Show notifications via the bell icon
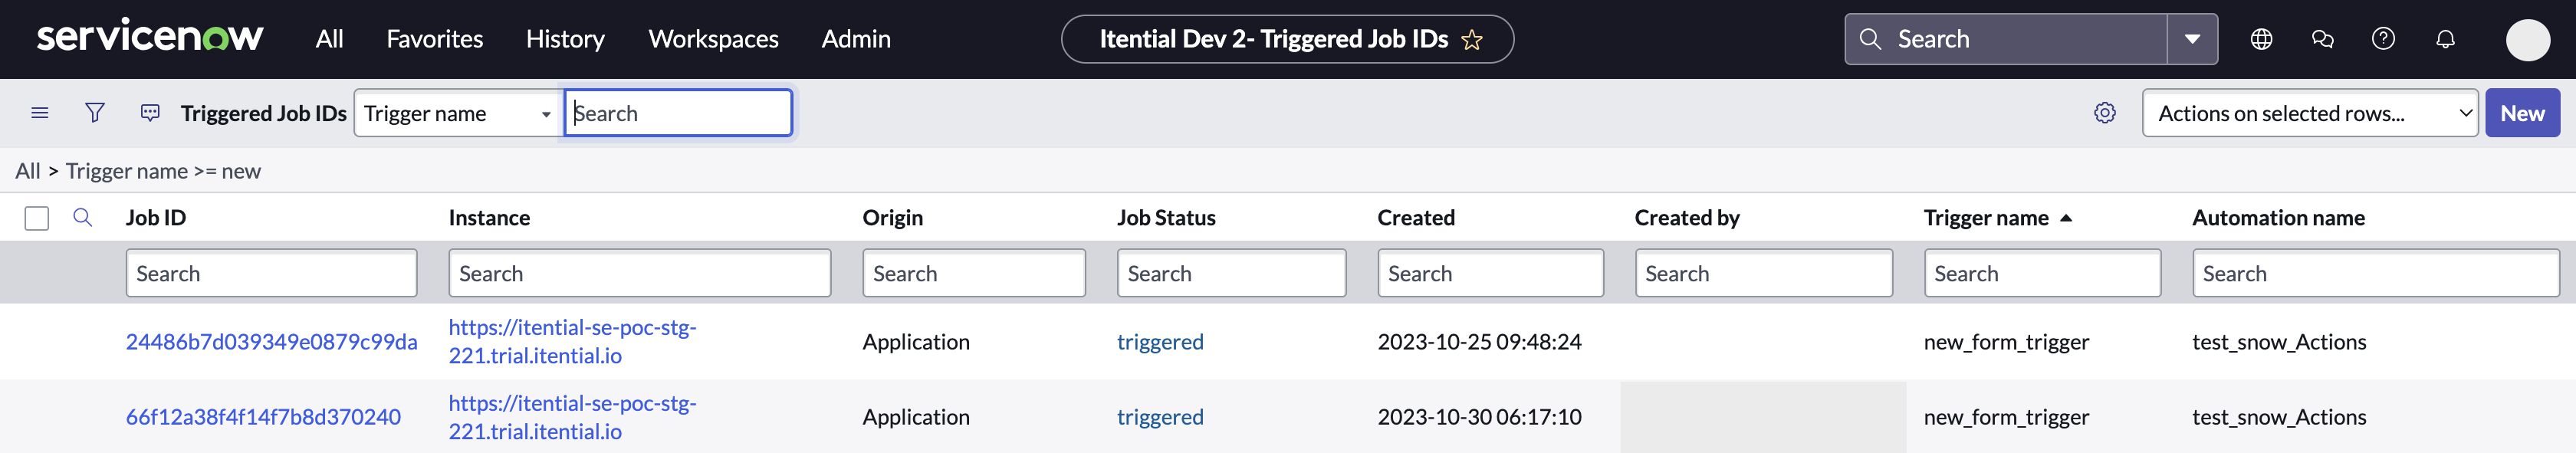Image resolution: width=2576 pixels, height=453 pixels. 2445,39
